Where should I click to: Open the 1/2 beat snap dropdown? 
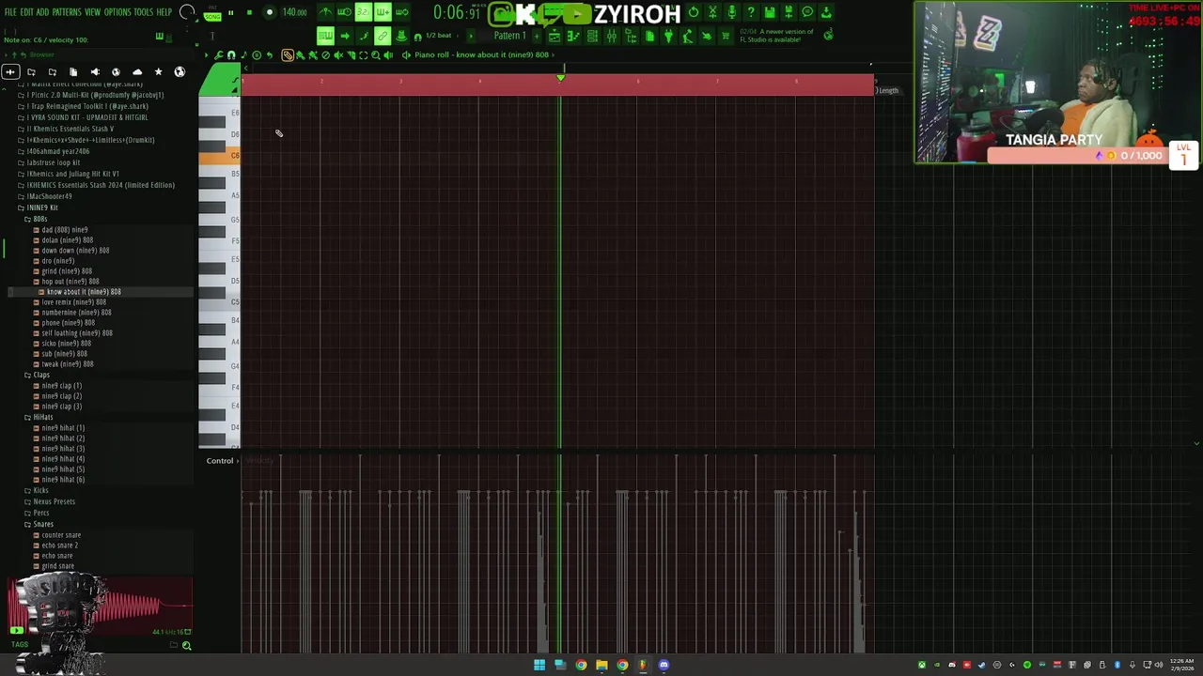click(x=440, y=36)
